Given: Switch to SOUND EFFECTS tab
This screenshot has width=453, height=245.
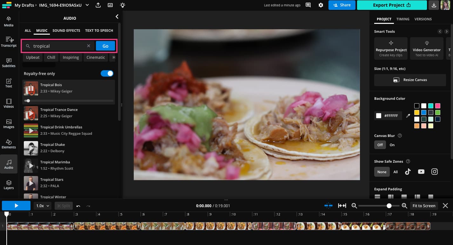Looking at the screenshot, I should click(x=66, y=31).
